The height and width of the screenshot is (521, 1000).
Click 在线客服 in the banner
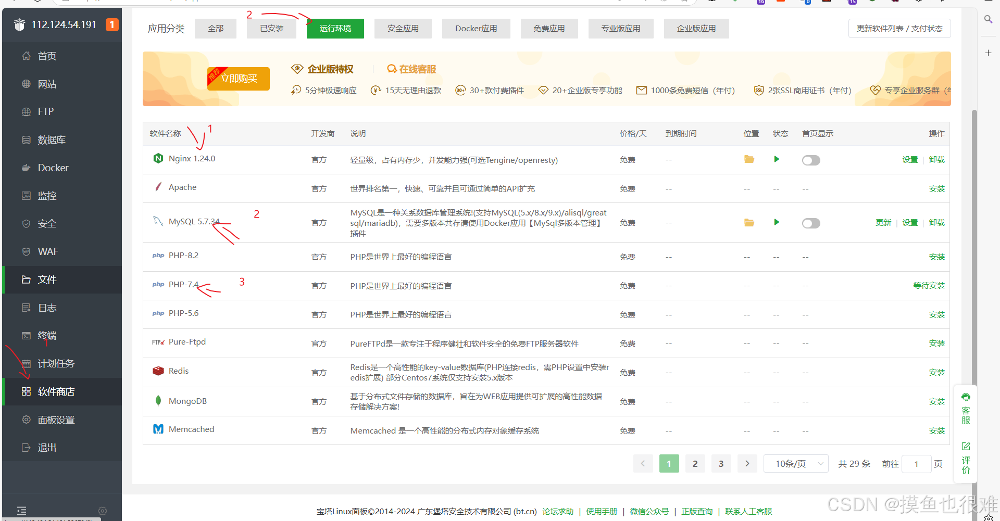[411, 69]
